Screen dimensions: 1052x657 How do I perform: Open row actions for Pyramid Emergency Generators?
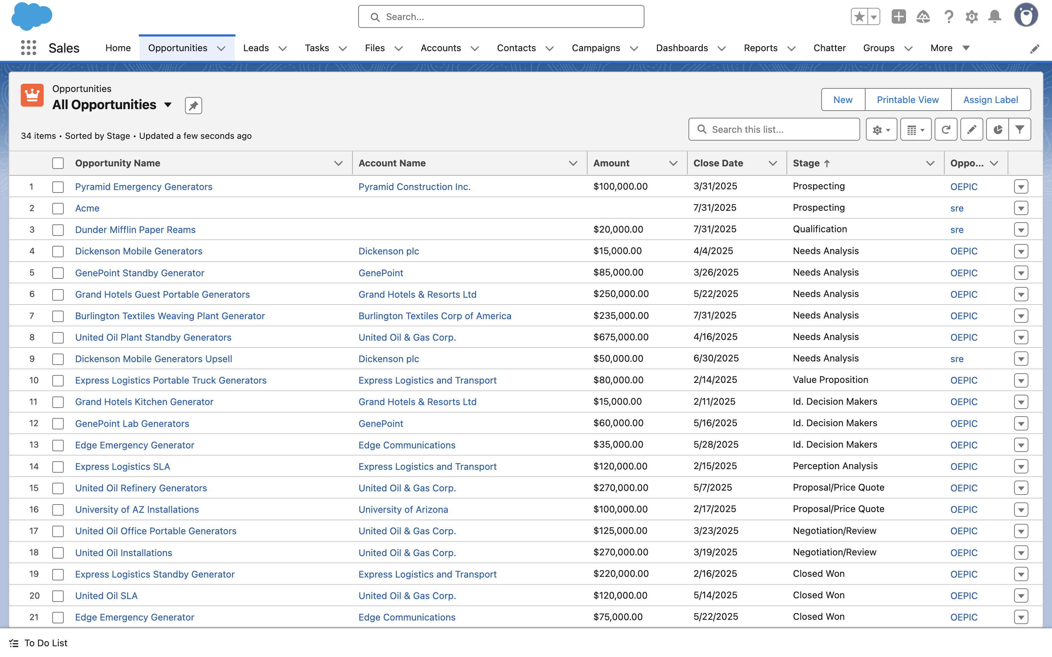[1021, 187]
